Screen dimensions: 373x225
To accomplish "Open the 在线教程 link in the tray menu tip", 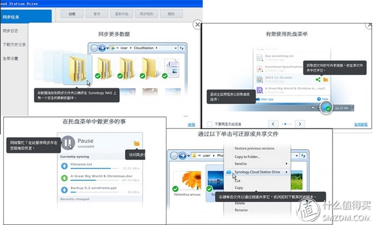I will click(x=361, y=124).
